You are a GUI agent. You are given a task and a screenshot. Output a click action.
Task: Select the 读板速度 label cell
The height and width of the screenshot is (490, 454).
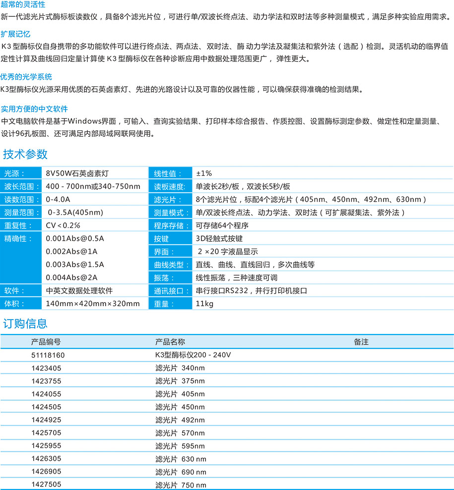pyautogui.click(x=171, y=186)
